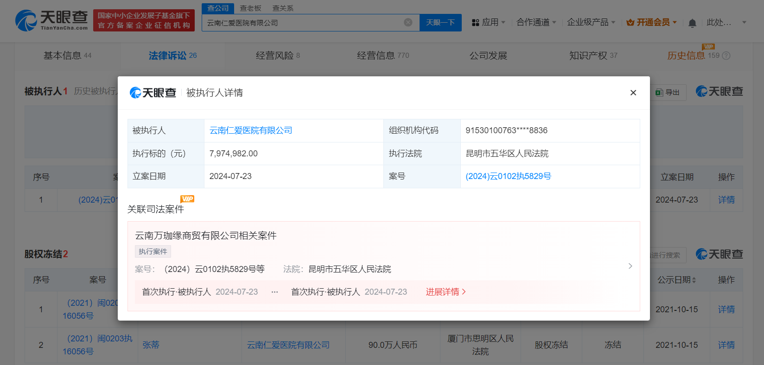Screen dimensions: 764x365
Task: Open 详情 for the second 股权冻结 row
Action: [726, 345]
